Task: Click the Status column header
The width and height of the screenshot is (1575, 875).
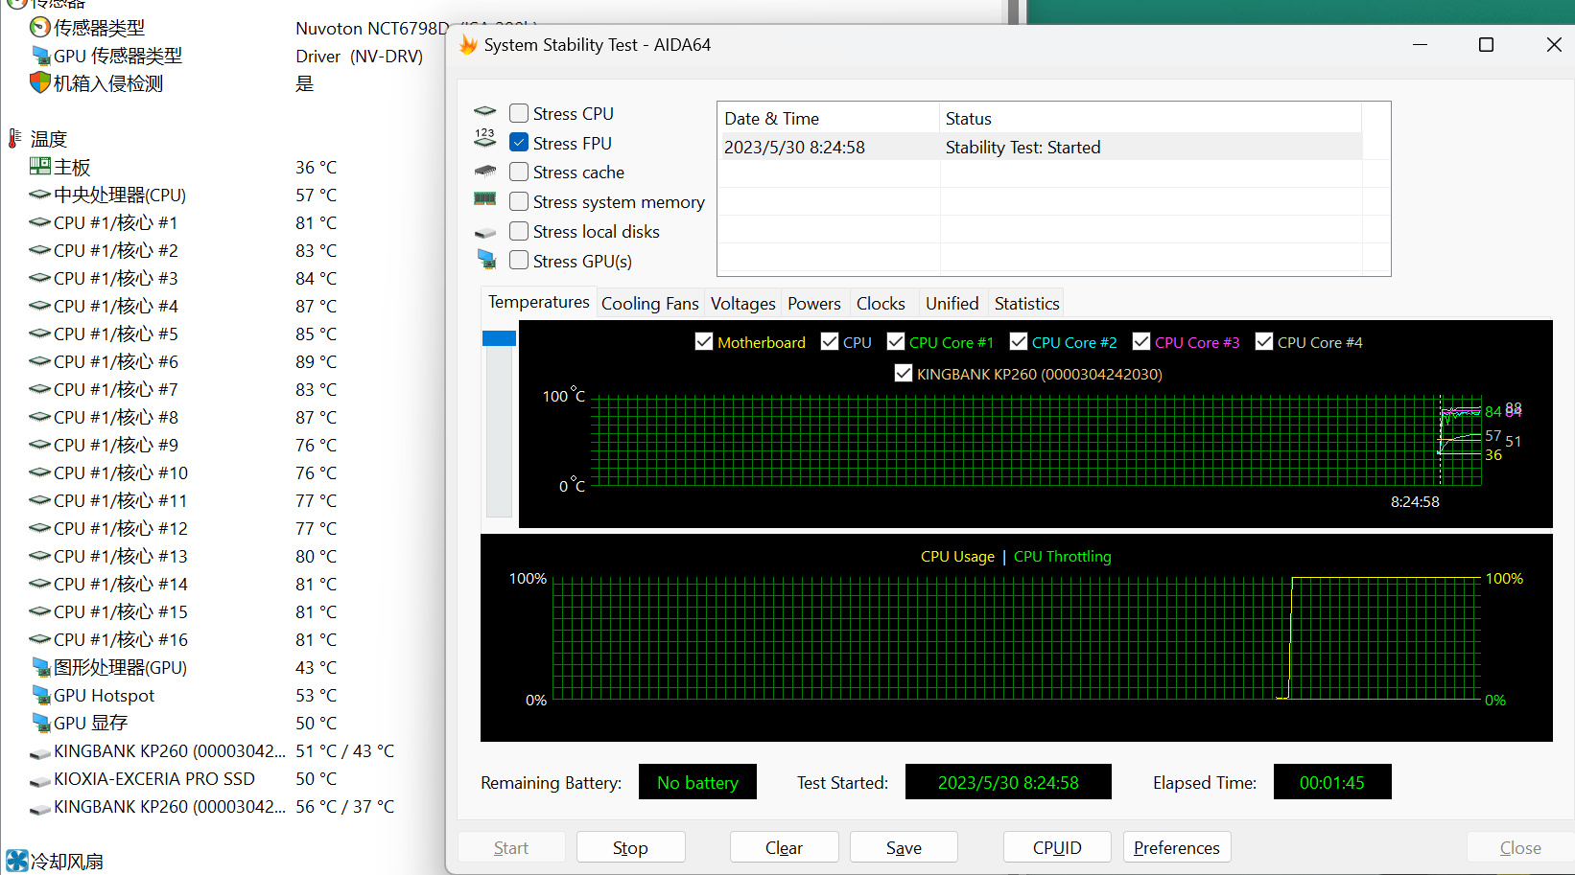Action: (1150, 118)
